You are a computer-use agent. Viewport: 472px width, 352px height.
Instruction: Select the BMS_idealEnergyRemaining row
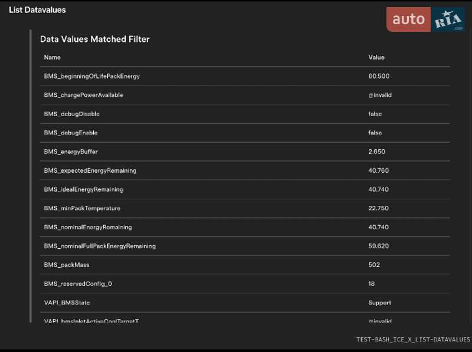pyautogui.click(x=245, y=189)
